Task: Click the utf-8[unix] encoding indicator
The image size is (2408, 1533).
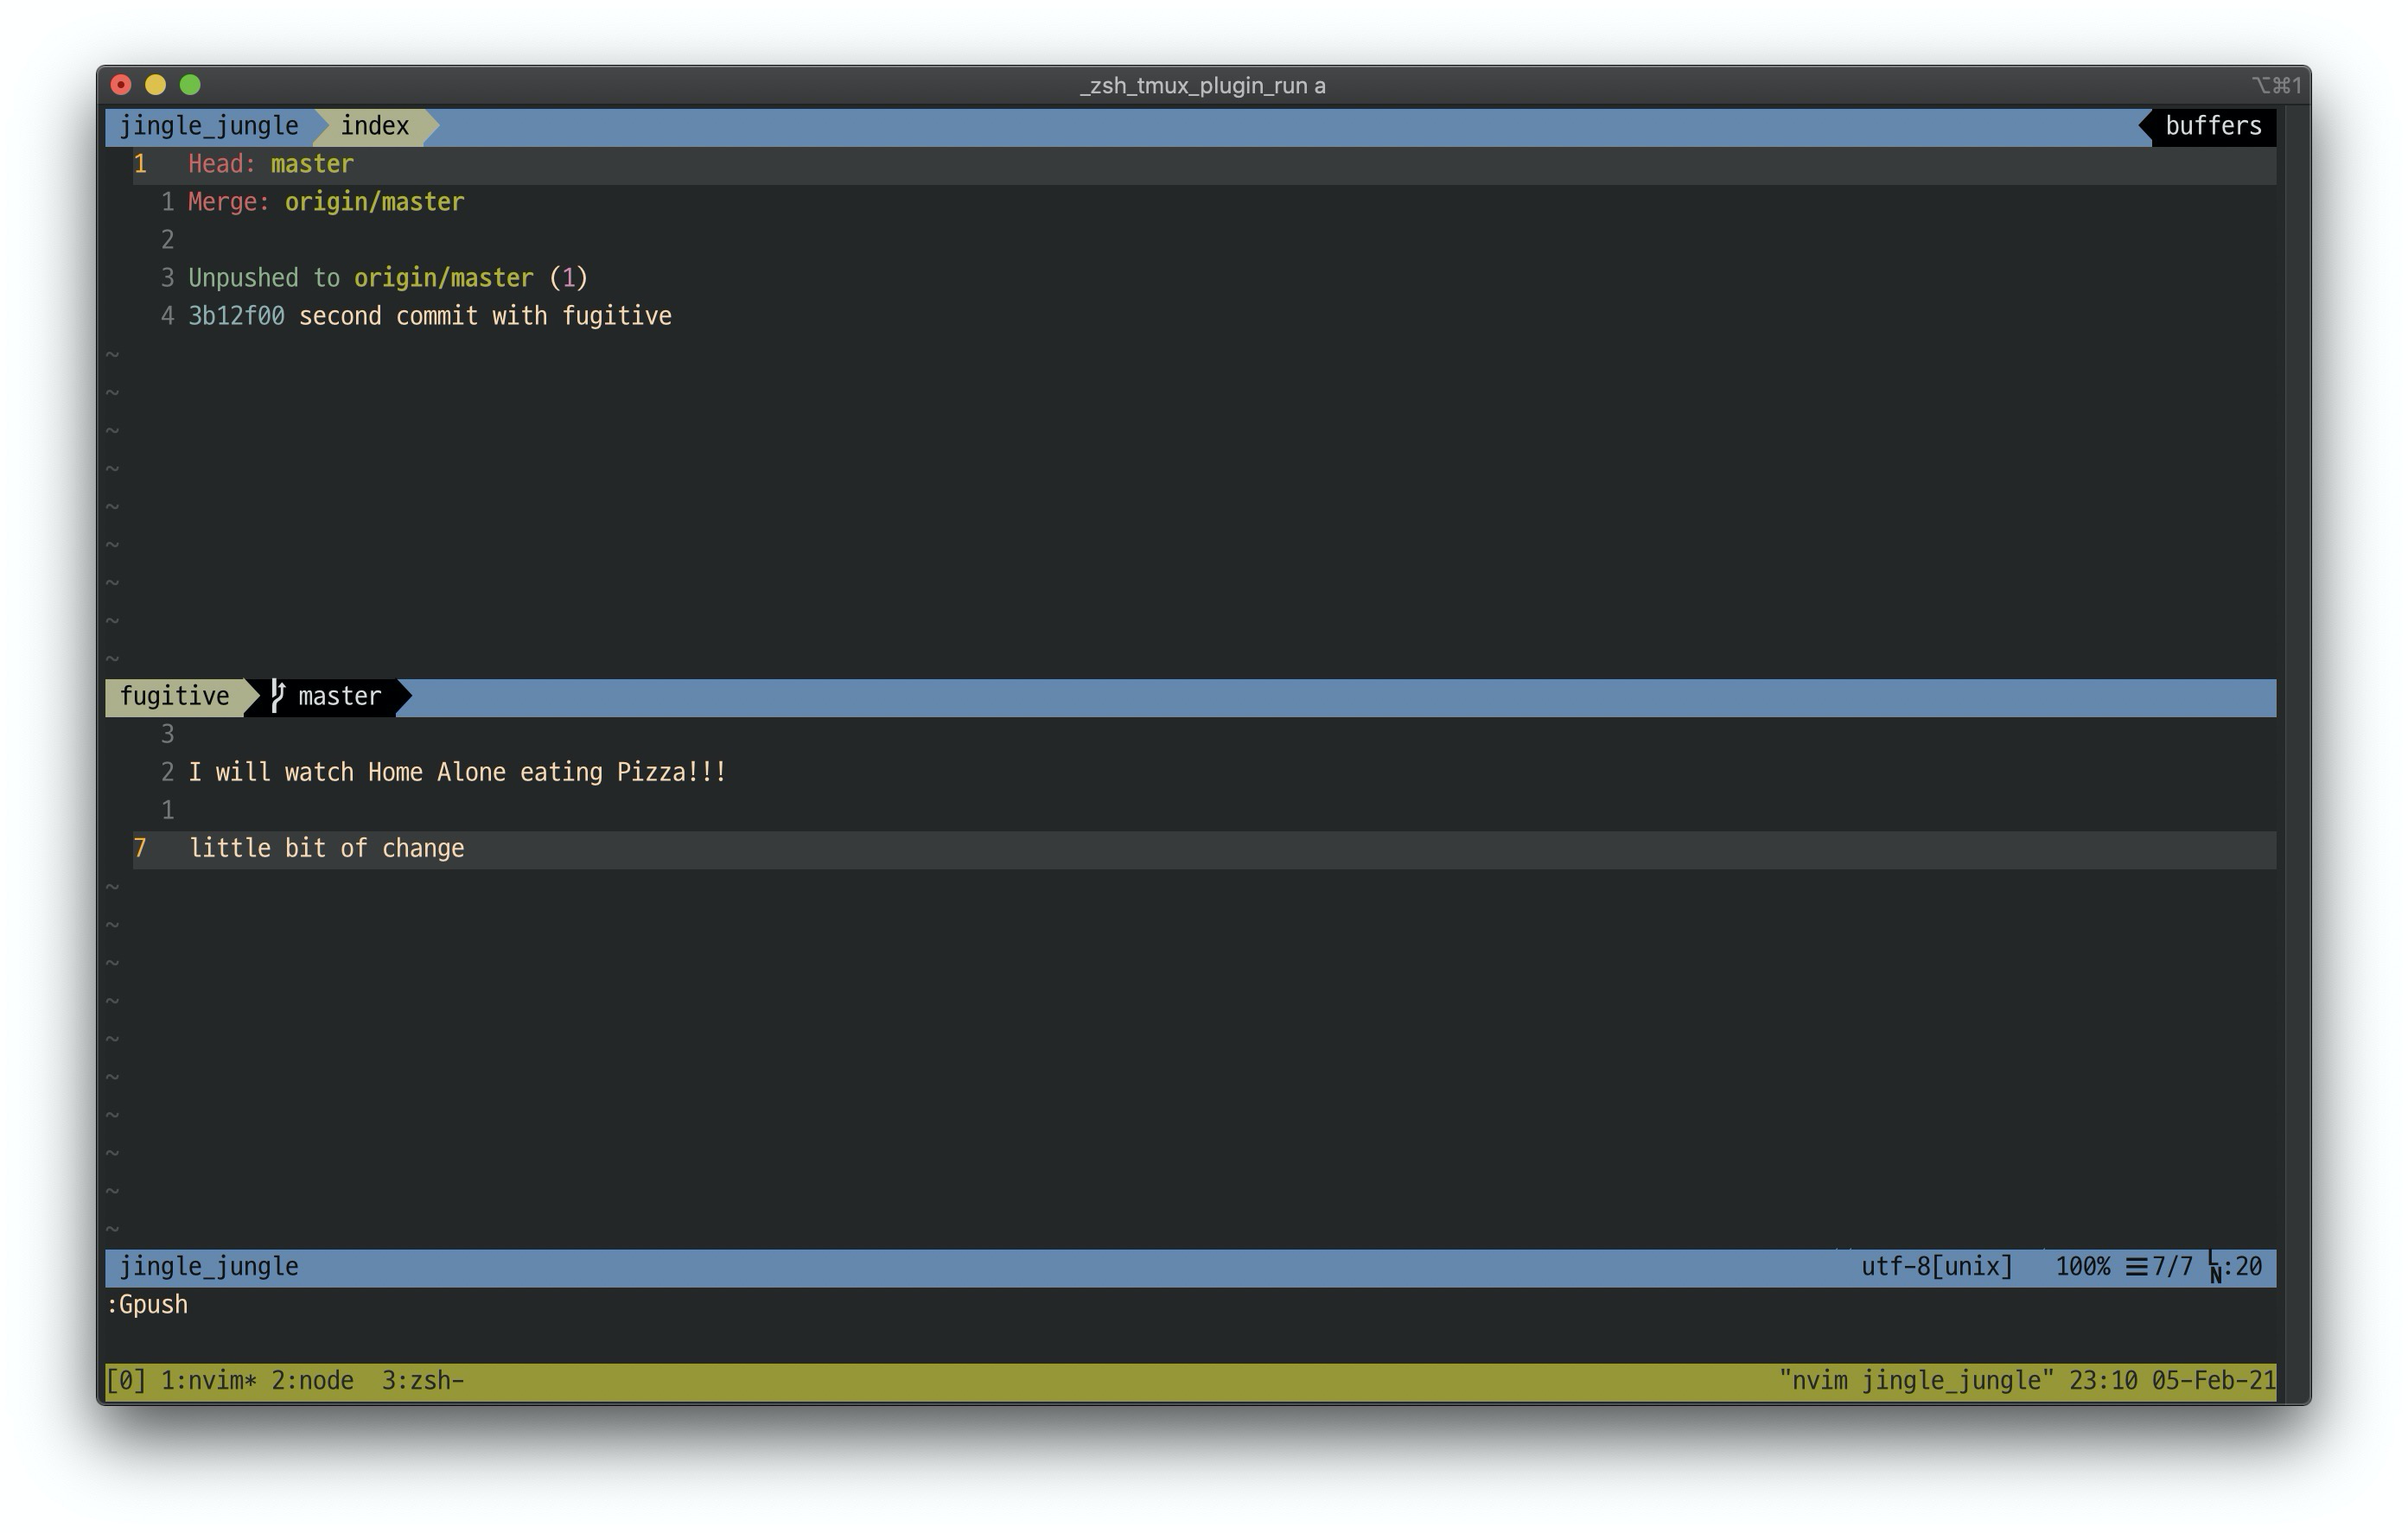Action: (1936, 1267)
